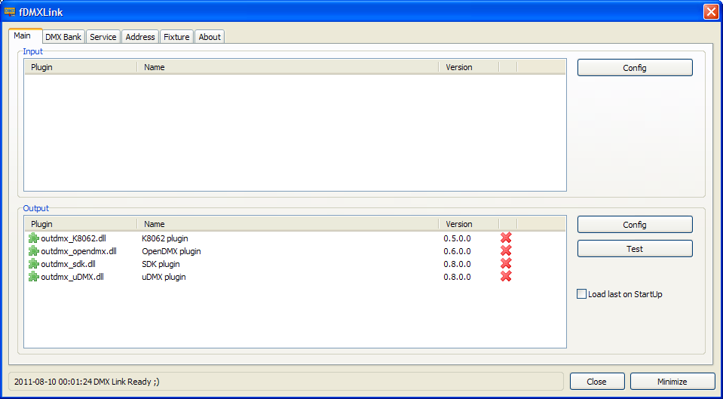Click the puzzle icon for outdmx_opendmx.dll
Viewport: 723px width, 399px height.
click(x=33, y=251)
